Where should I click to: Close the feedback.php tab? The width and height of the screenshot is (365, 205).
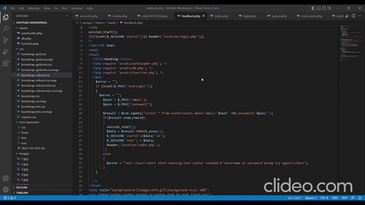tap(204, 16)
